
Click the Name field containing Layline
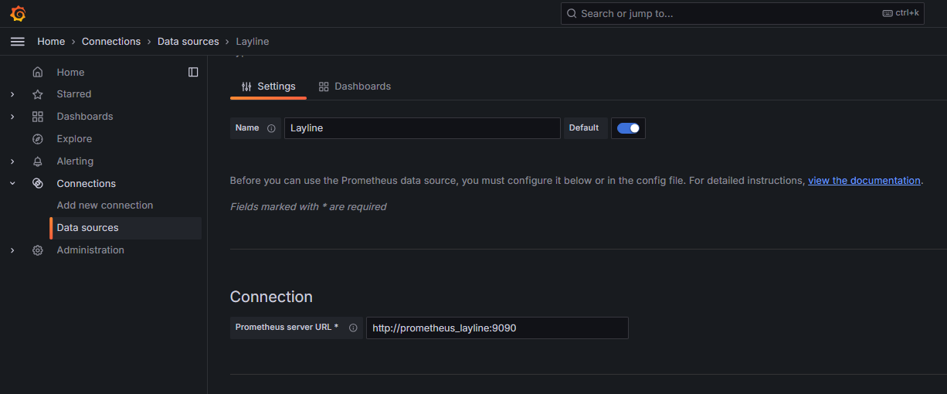click(x=423, y=128)
